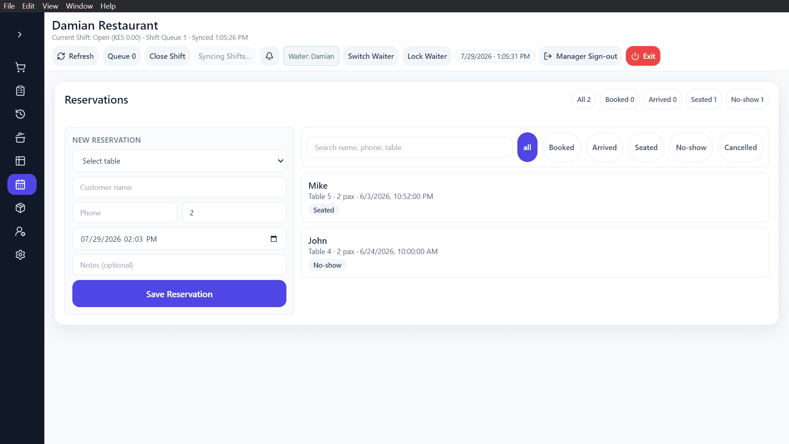Open the Window menu

click(x=79, y=6)
